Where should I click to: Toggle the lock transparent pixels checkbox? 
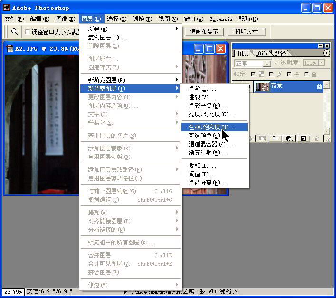253,74
